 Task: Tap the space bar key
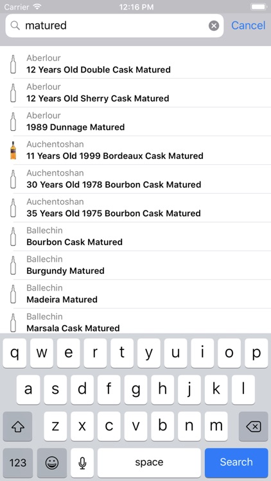click(x=149, y=462)
